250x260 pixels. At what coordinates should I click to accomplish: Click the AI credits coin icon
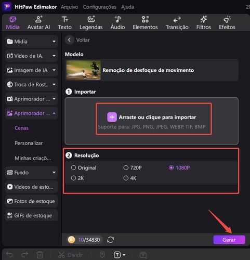[72, 240]
